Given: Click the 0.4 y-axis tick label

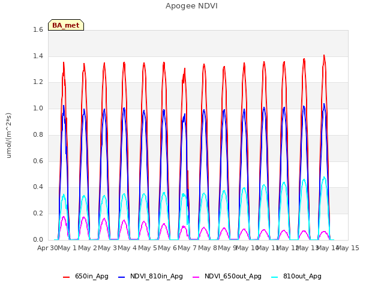Looking at the screenshot, I should tap(38, 187).
